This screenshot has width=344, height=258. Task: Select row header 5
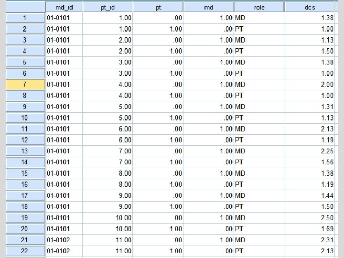25,62
